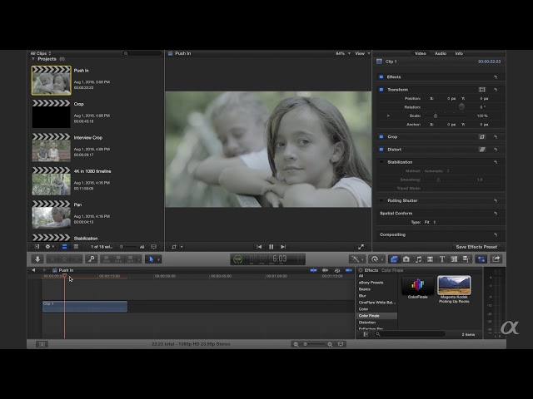Click the Share export icon
Viewport: 533px width, 399px height.
[496, 259]
